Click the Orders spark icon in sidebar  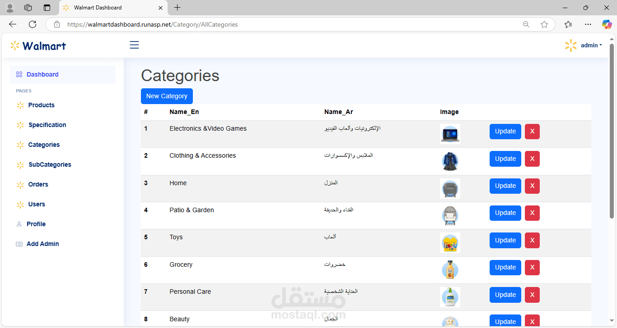point(20,185)
